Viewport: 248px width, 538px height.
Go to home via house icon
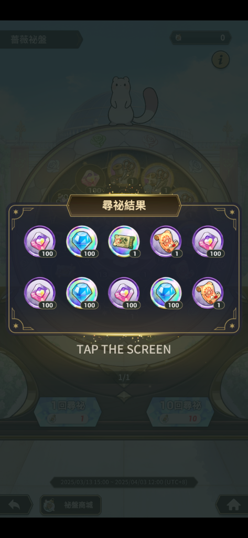tap(233, 505)
